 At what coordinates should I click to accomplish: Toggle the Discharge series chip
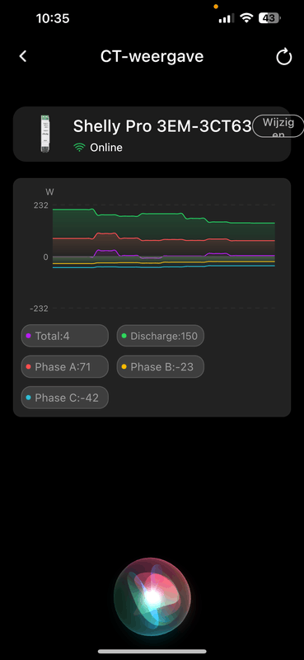pyautogui.click(x=160, y=336)
